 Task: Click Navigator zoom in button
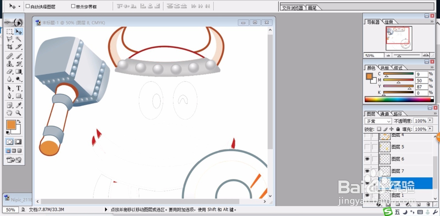(425, 55)
